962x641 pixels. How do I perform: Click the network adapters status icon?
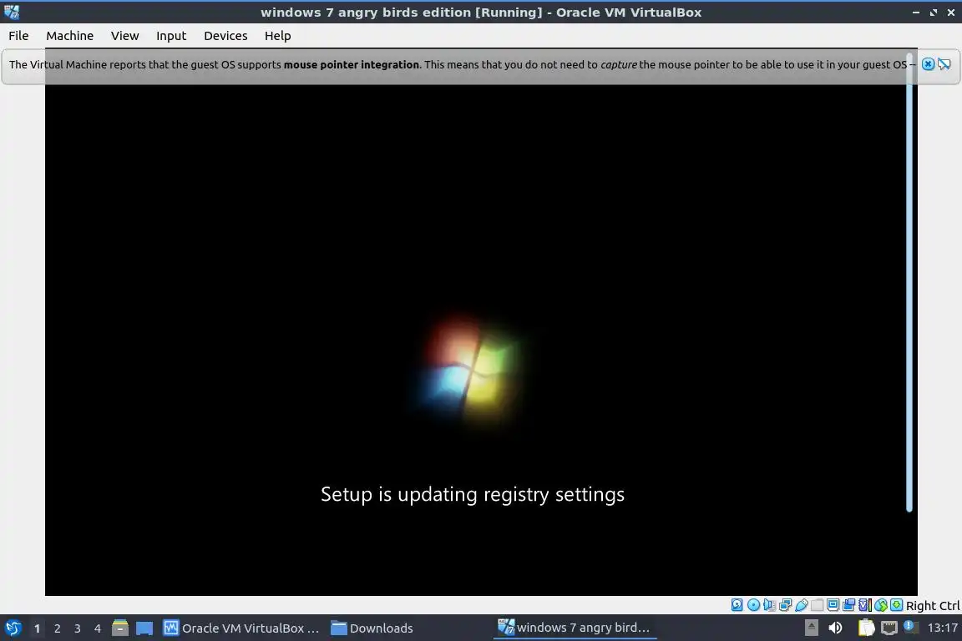pyautogui.click(x=785, y=605)
